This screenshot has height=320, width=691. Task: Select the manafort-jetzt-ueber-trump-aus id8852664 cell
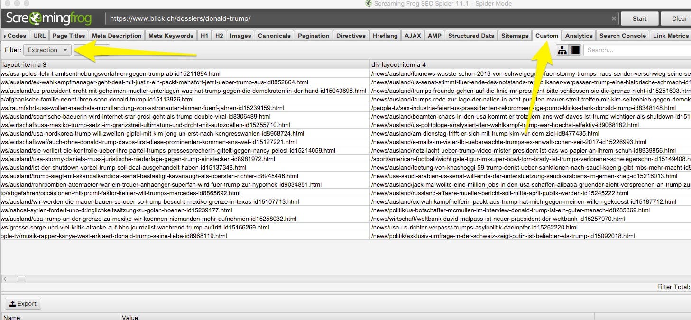coord(185,82)
